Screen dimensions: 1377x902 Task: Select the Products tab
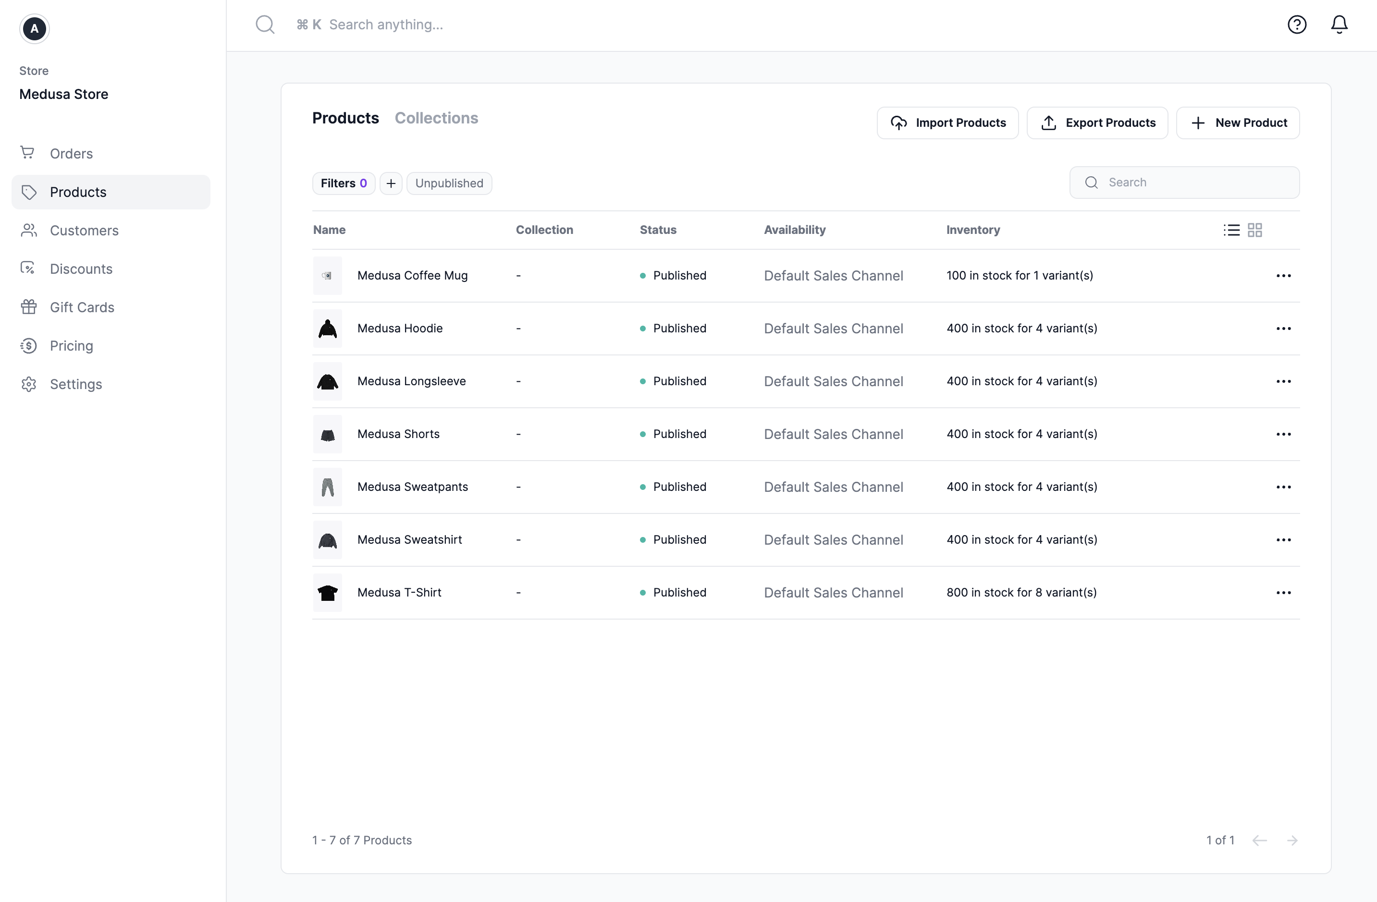pos(345,118)
